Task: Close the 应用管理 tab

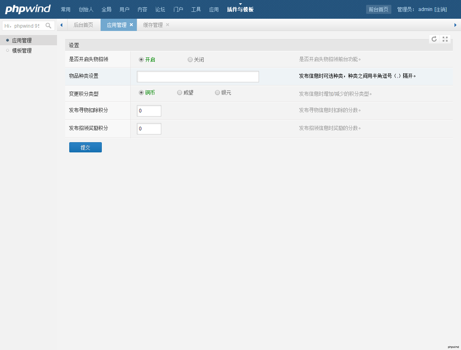Action: pyautogui.click(x=131, y=25)
